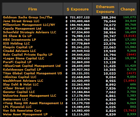This screenshot has width=140, height=117.
Task: Click the change value 1,383
Action: (x=131, y=96)
